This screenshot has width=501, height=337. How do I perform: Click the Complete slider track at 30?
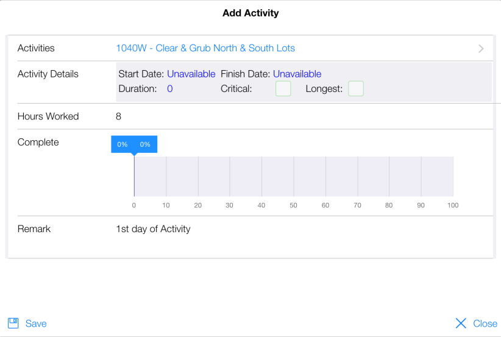230,176
